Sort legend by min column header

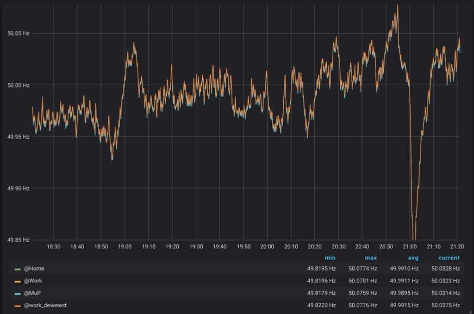330,258
